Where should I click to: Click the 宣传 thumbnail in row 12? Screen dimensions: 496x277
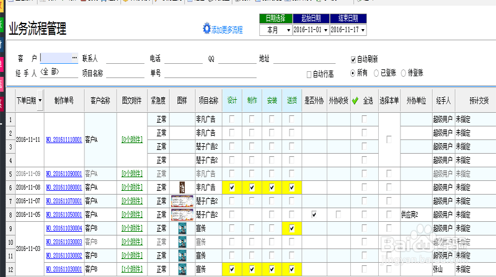[x=182, y=269]
